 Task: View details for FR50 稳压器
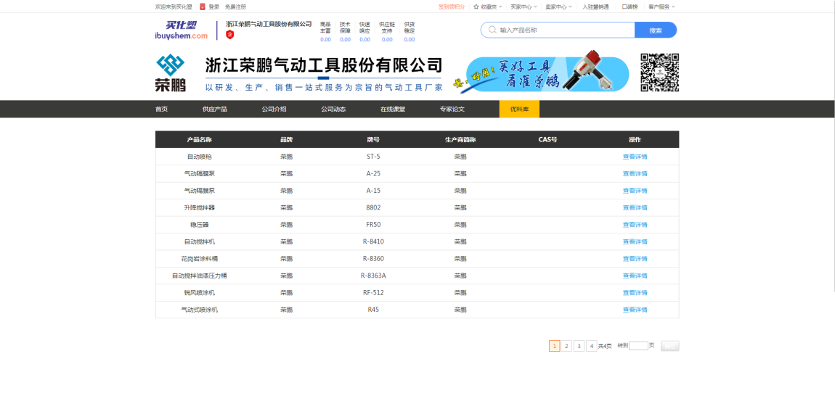pos(635,225)
